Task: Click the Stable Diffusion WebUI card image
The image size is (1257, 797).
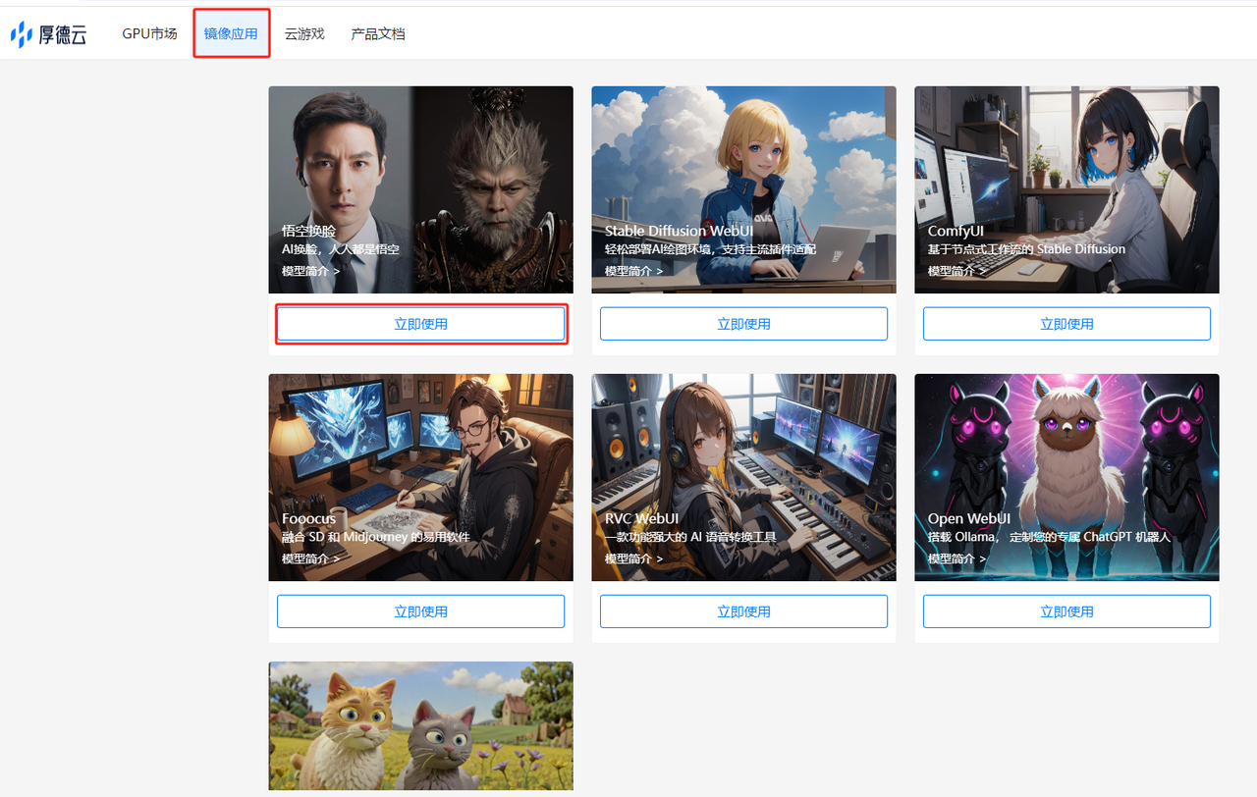Action: pos(743,189)
